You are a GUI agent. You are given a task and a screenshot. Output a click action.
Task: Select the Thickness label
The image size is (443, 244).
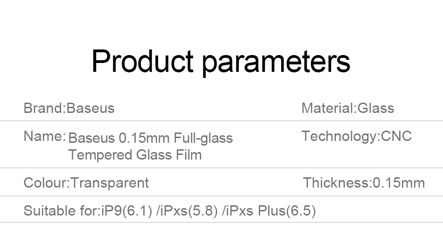click(x=337, y=182)
